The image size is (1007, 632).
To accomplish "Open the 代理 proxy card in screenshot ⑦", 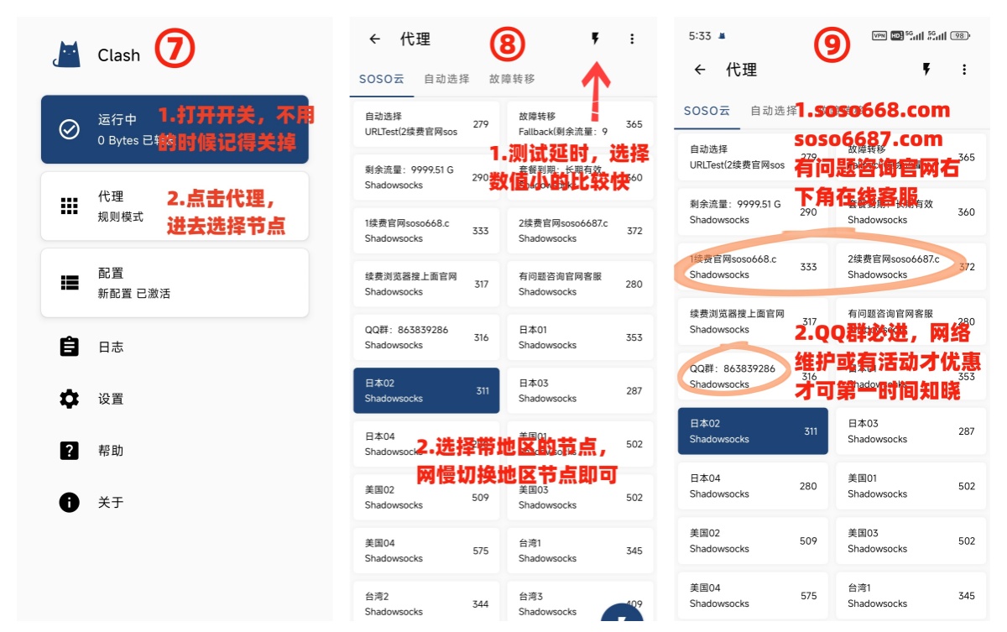I will tap(175, 206).
